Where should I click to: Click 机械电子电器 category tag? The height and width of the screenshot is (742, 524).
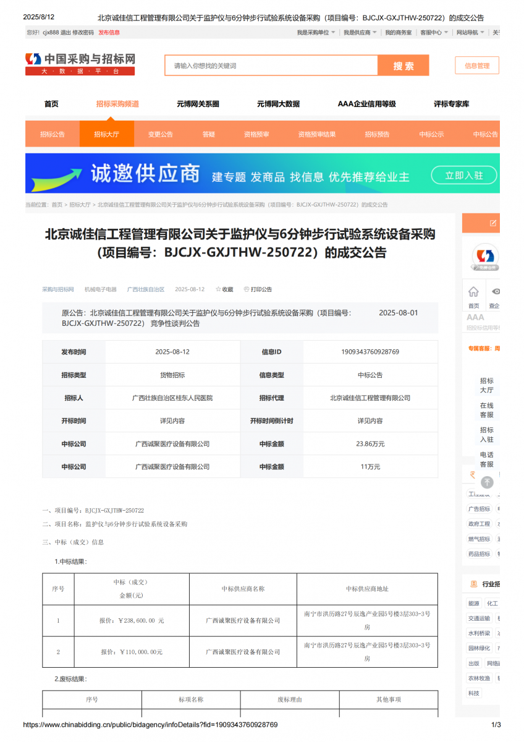(x=101, y=289)
